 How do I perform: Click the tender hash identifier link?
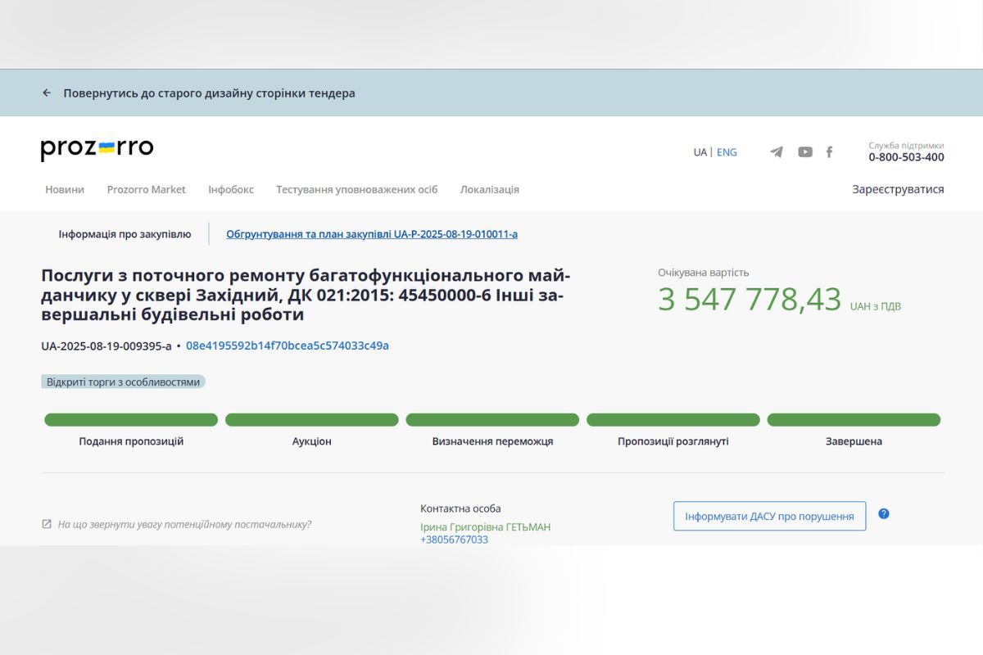pyautogui.click(x=286, y=346)
